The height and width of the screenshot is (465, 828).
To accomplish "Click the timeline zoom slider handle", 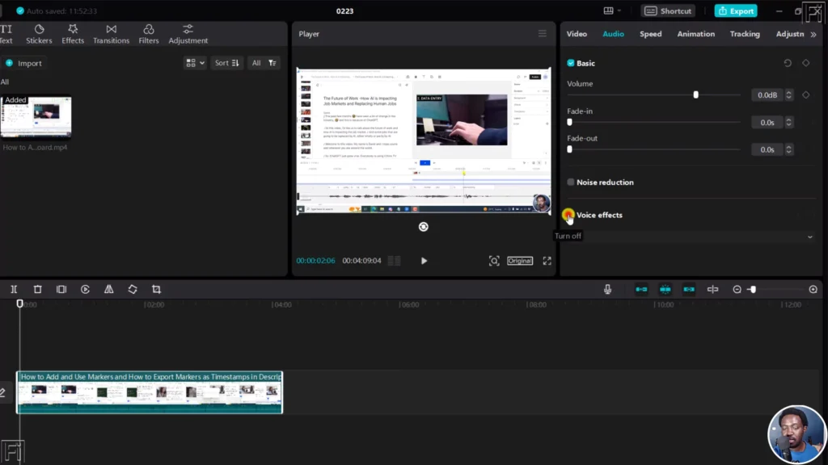I will 753,290.
